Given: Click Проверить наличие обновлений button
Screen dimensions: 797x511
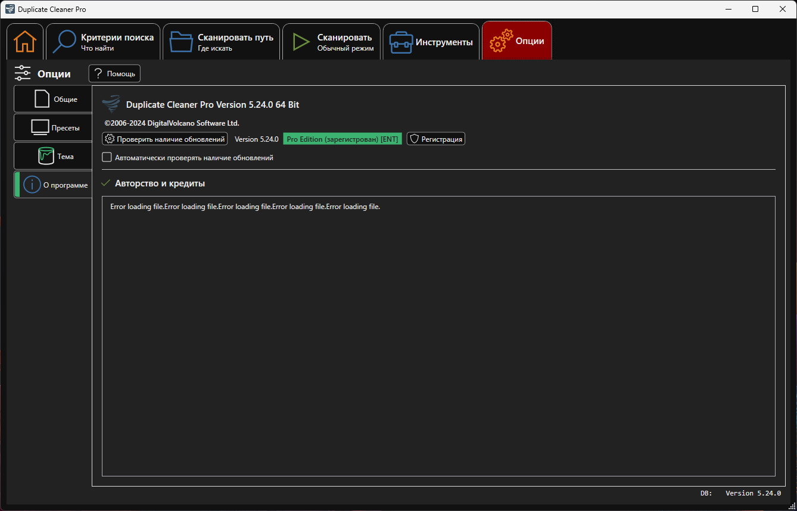Looking at the screenshot, I should click(x=165, y=139).
